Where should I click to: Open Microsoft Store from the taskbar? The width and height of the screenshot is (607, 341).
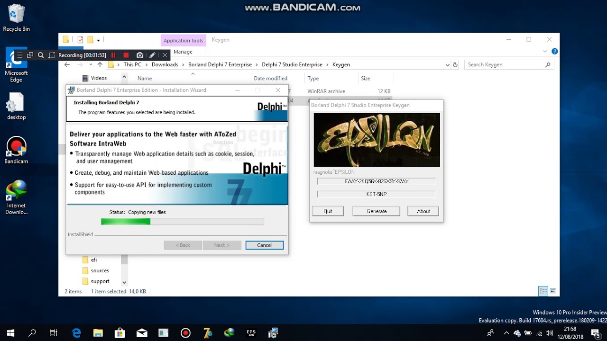120,333
